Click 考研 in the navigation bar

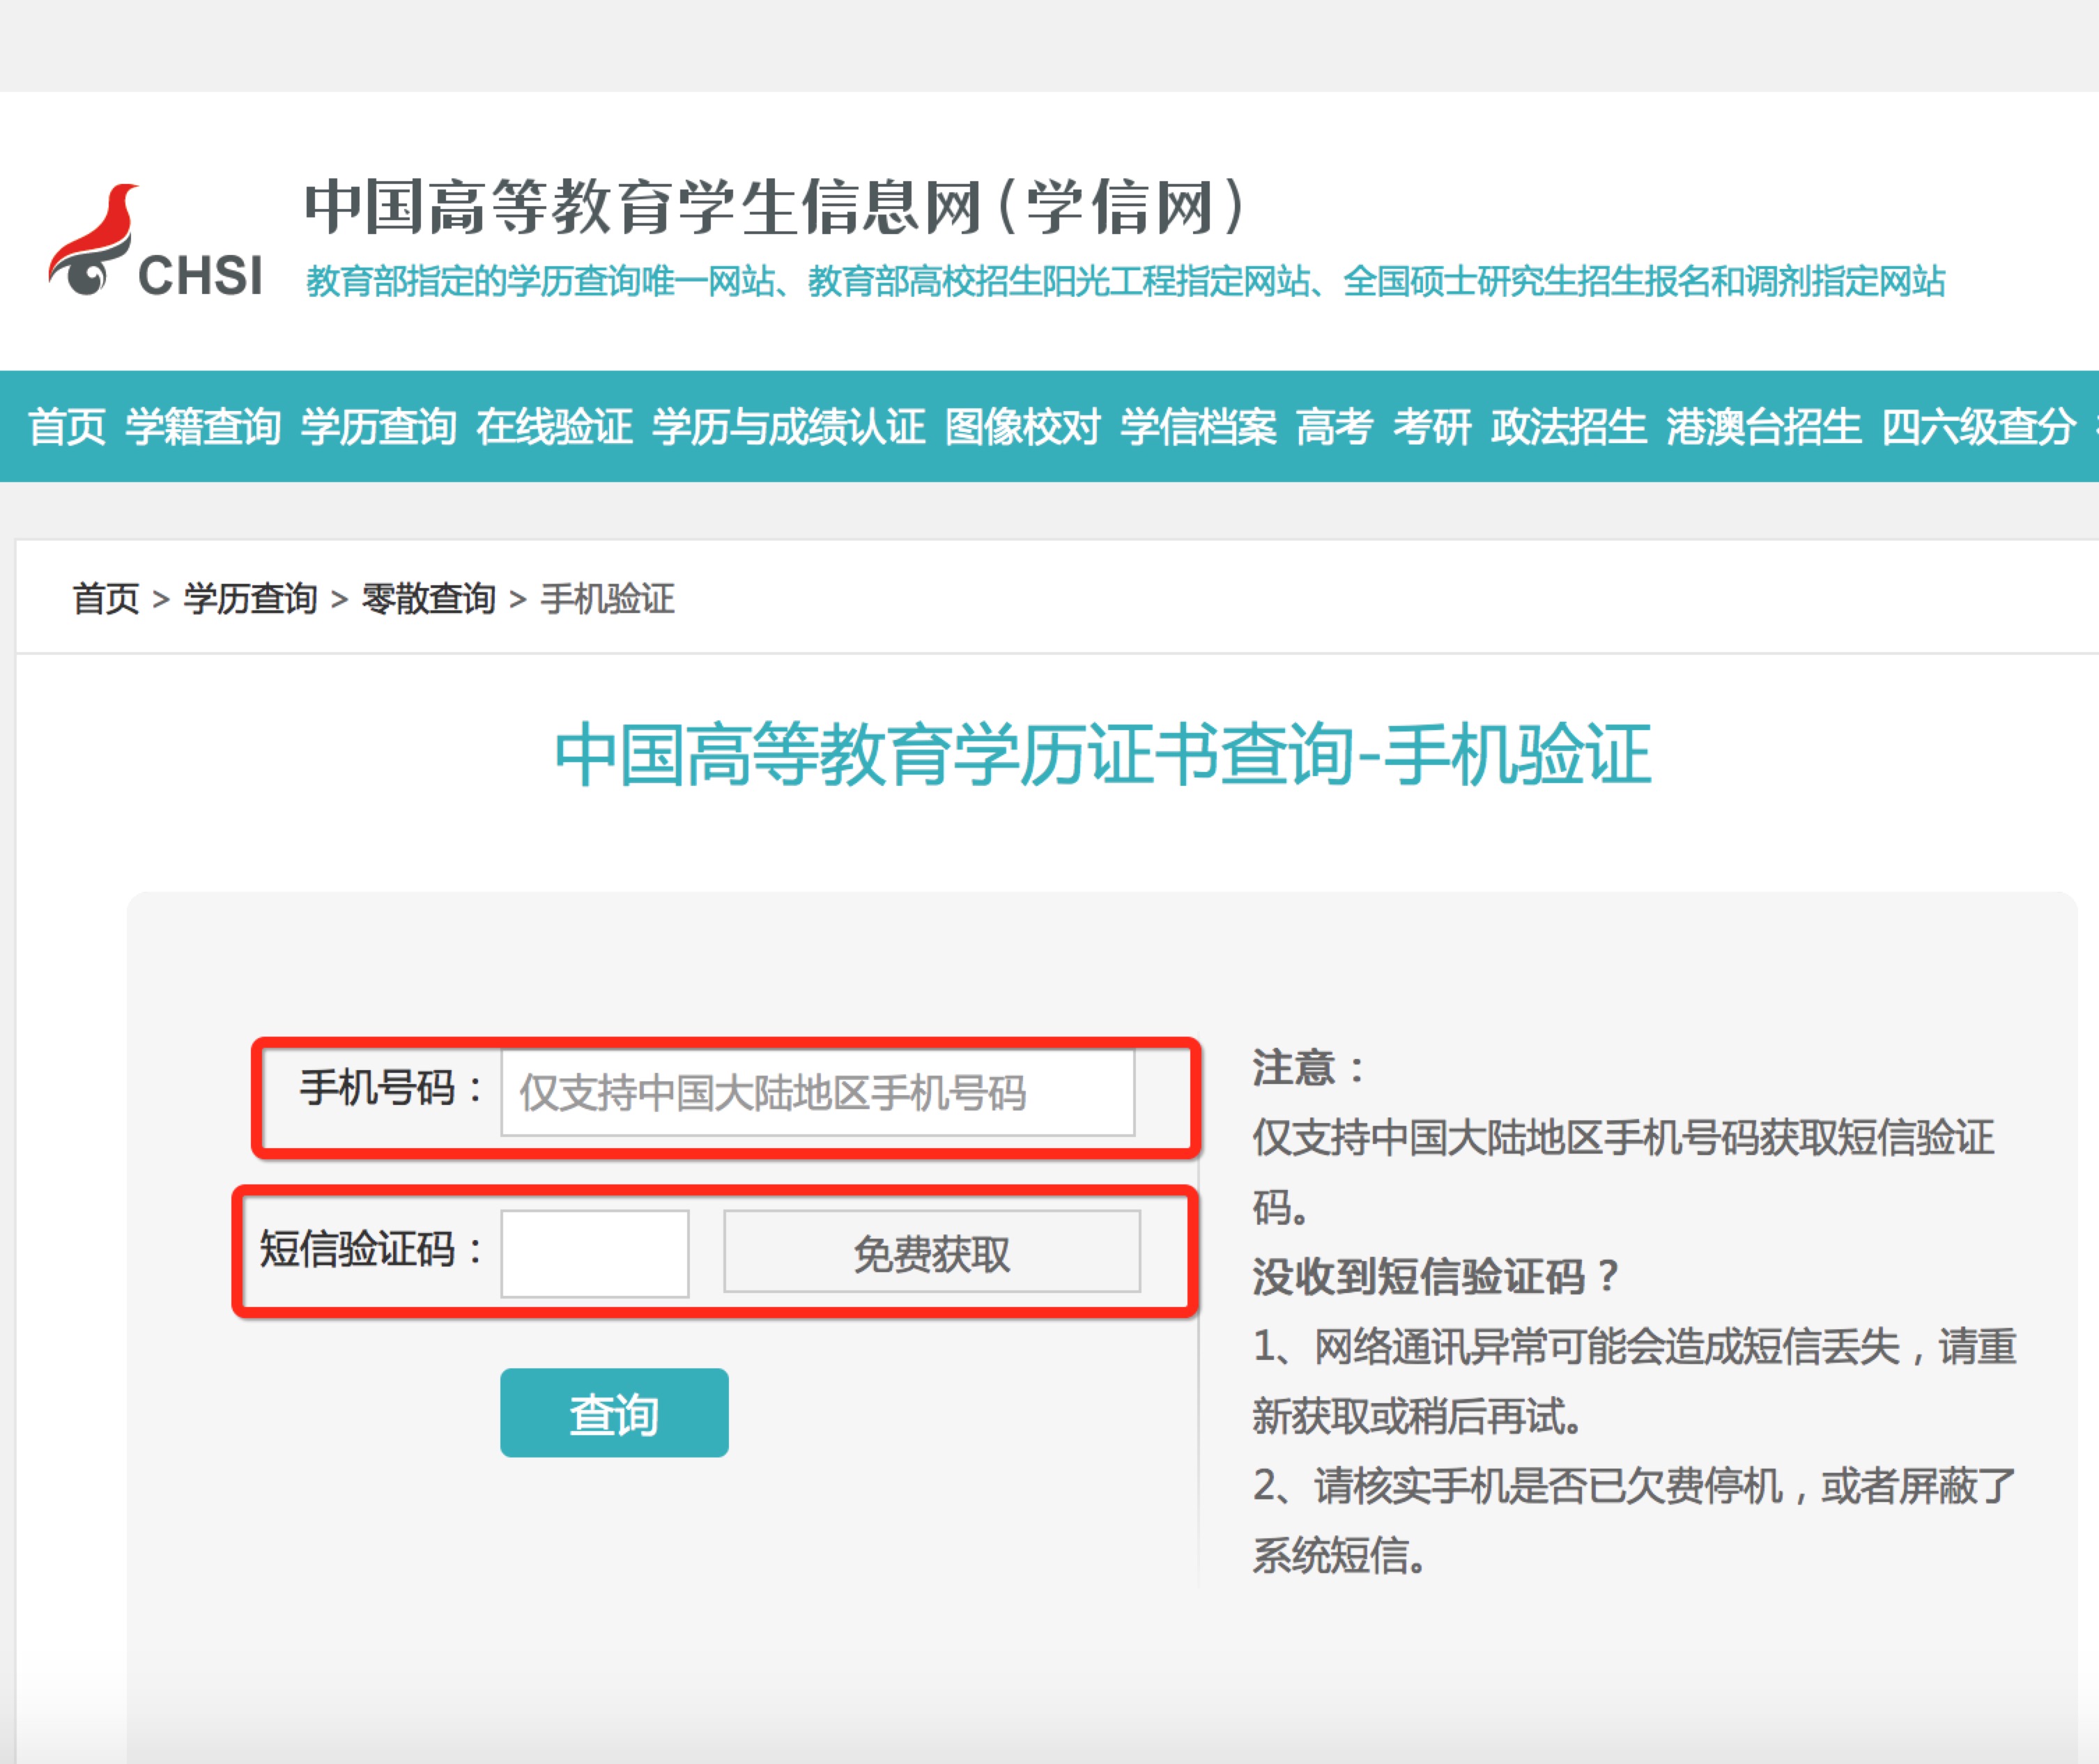coord(1432,427)
